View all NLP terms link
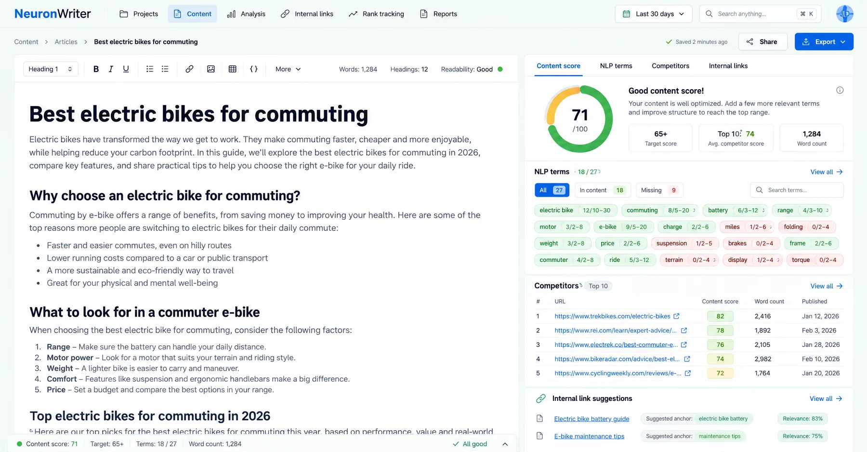Viewport: 867px width, 452px height. tap(827, 172)
